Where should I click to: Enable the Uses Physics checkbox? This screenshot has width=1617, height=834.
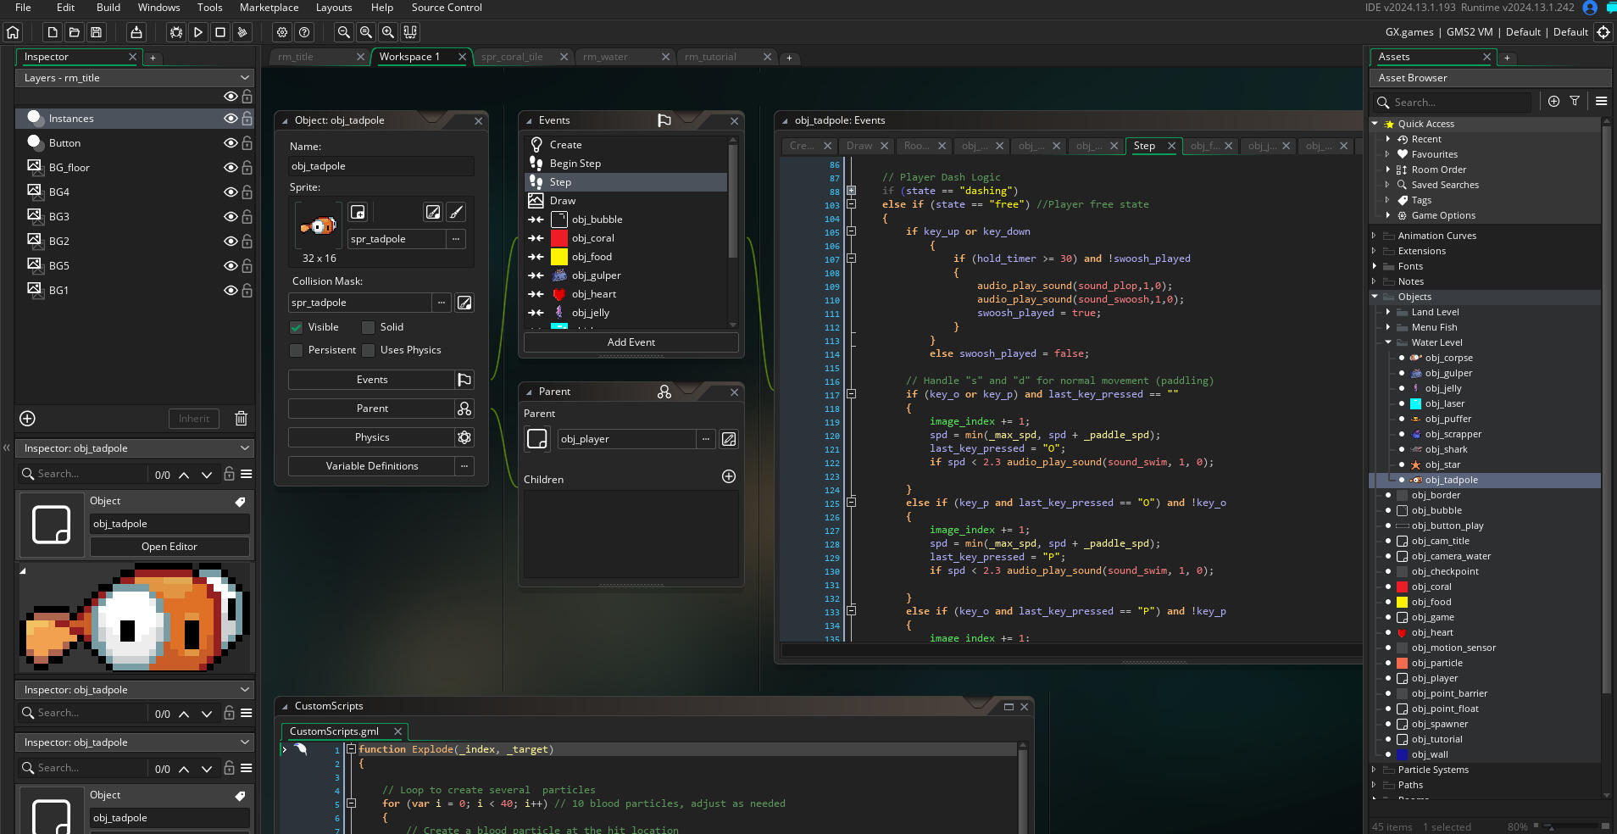[x=369, y=350]
